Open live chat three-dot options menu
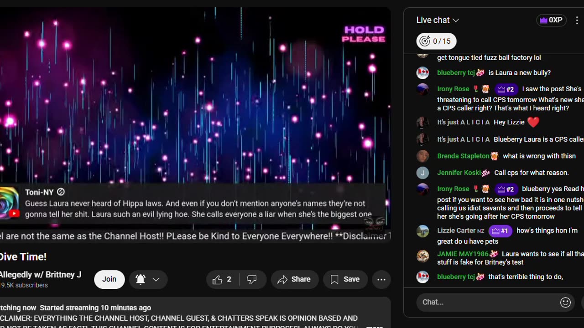Image resolution: width=584 pixels, height=328 pixels. pos(577,20)
